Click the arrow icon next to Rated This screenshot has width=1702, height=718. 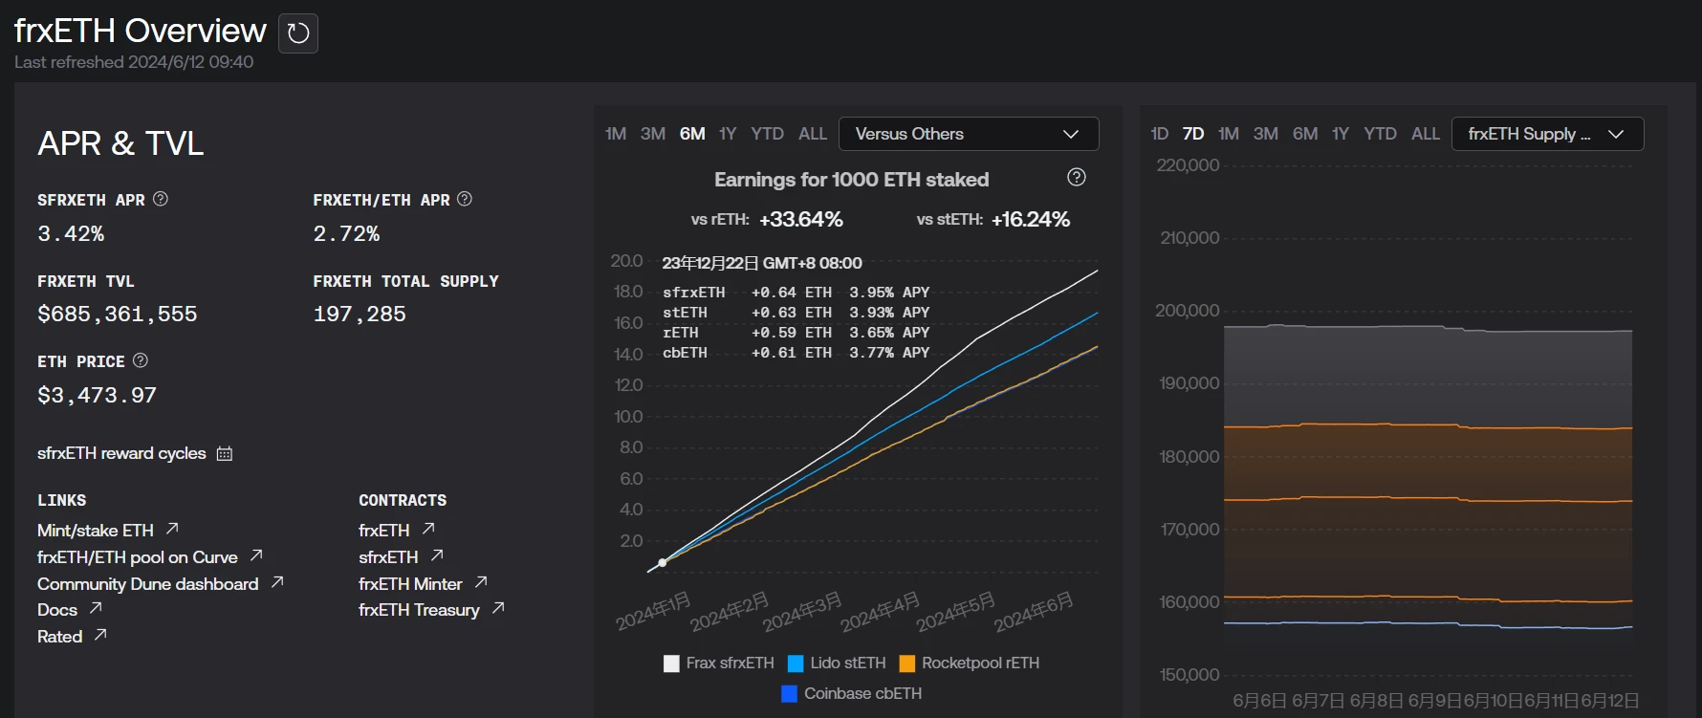point(100,635)
